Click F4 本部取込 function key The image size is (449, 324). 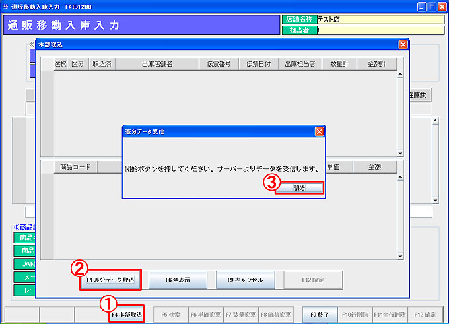(127, 315)
